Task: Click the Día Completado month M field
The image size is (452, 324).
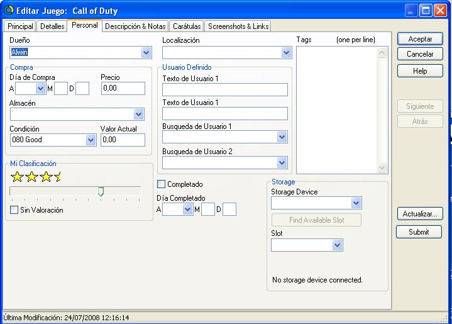Action: point(208,209)
